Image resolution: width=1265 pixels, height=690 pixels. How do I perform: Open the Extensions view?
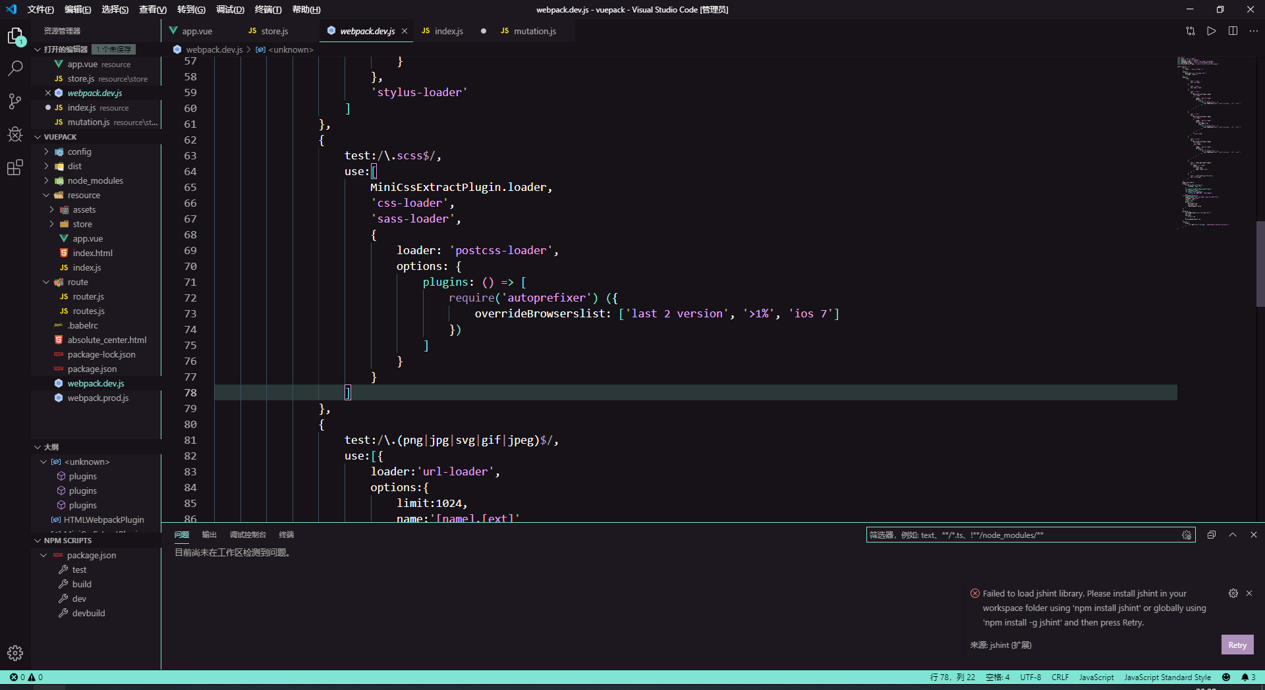14,167
